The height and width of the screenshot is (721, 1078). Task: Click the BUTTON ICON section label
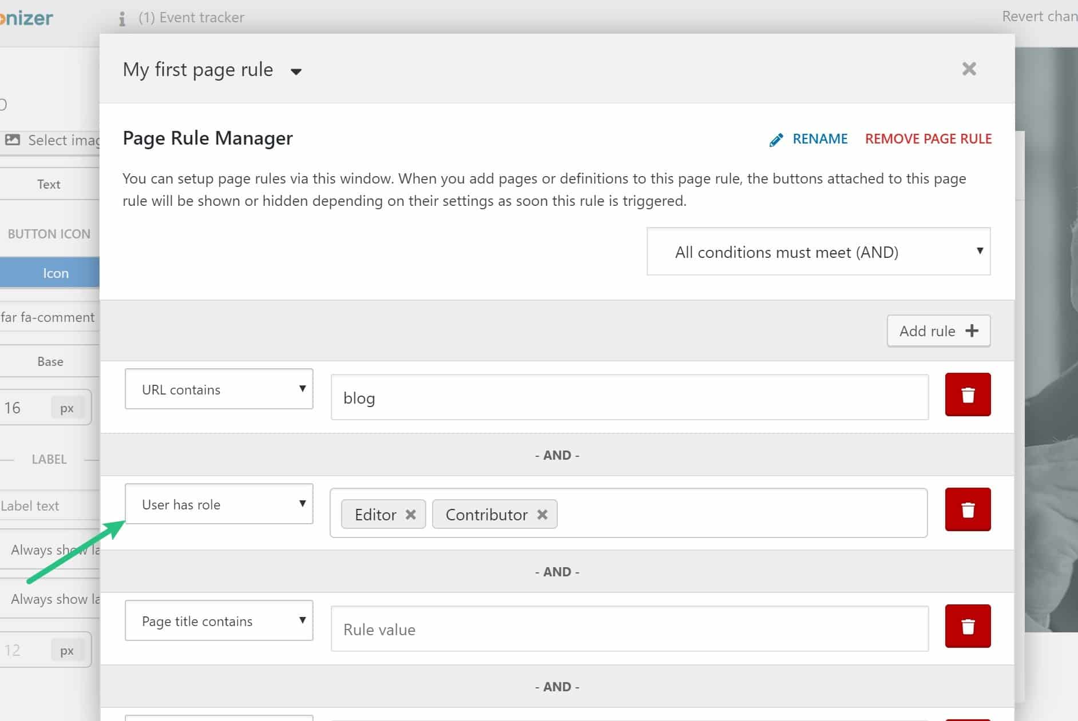49,234
